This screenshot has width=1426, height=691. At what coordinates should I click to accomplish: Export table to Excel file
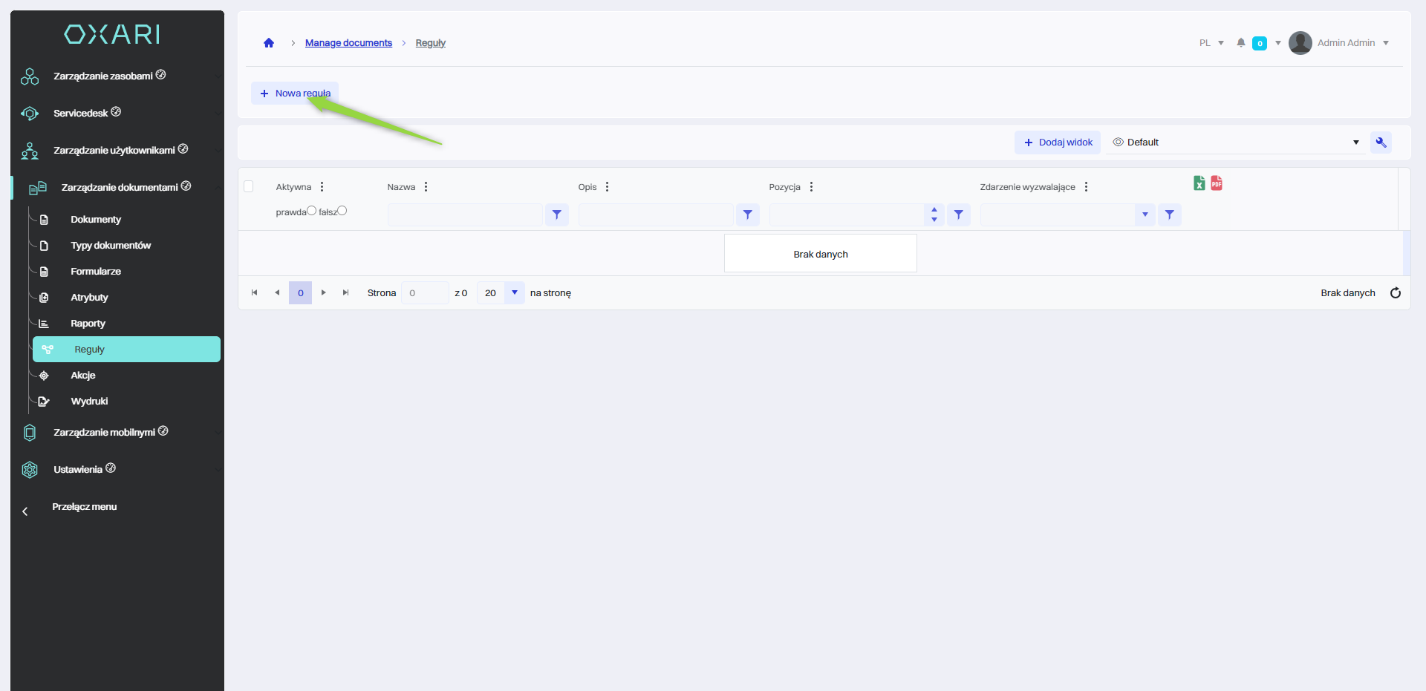1199,183
